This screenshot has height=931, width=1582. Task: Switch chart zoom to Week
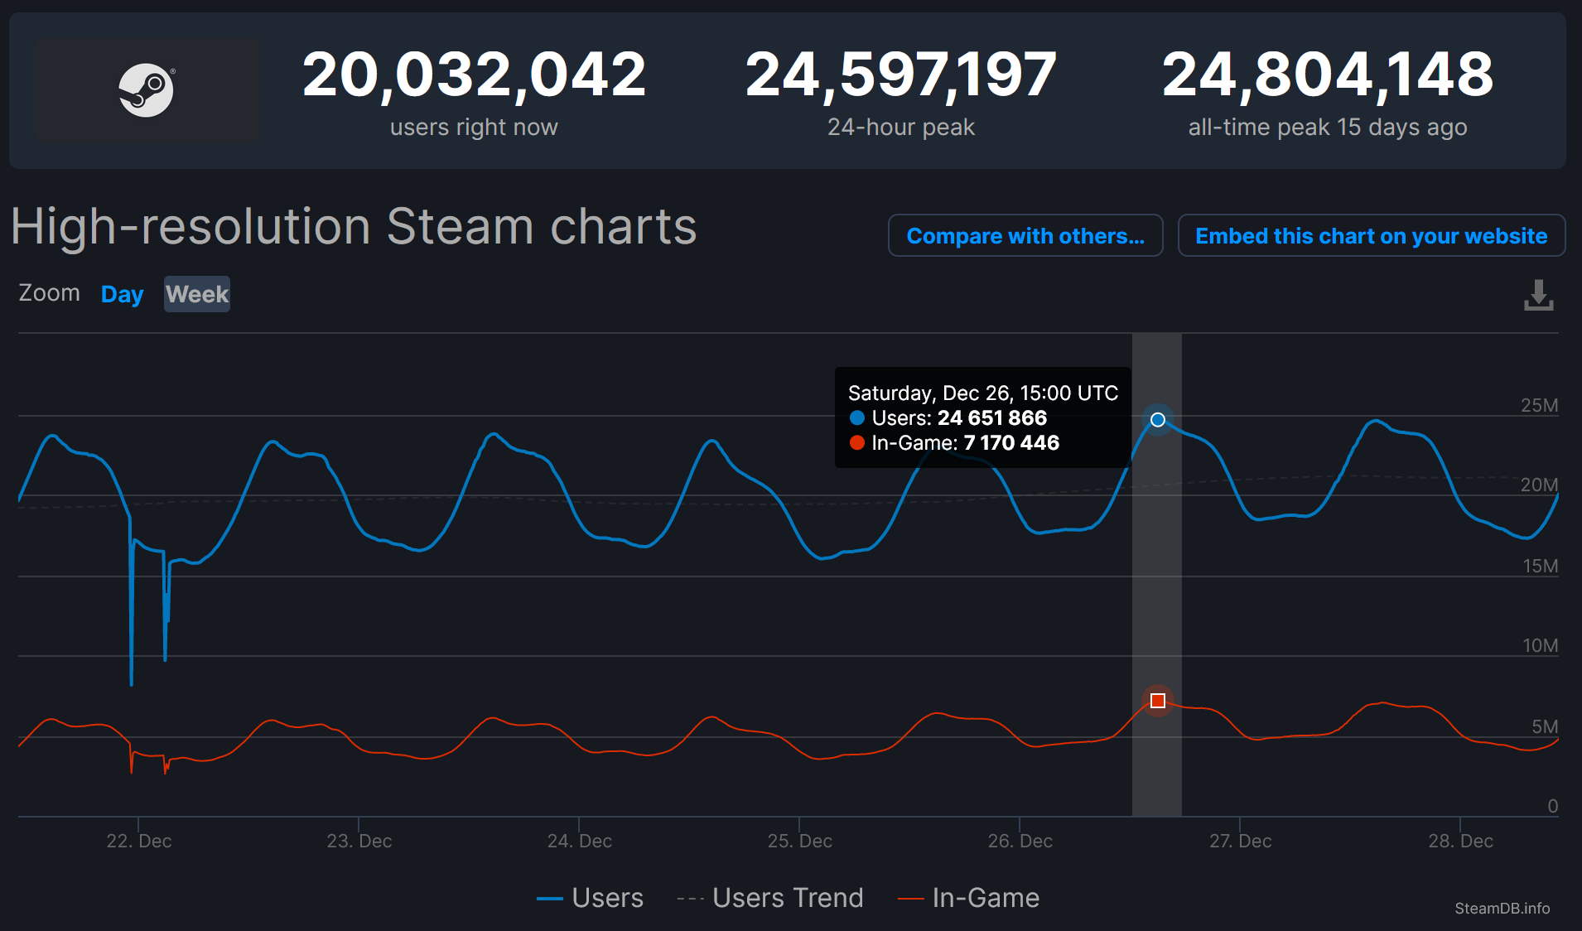pyautogui.click(x=196, y=294)
